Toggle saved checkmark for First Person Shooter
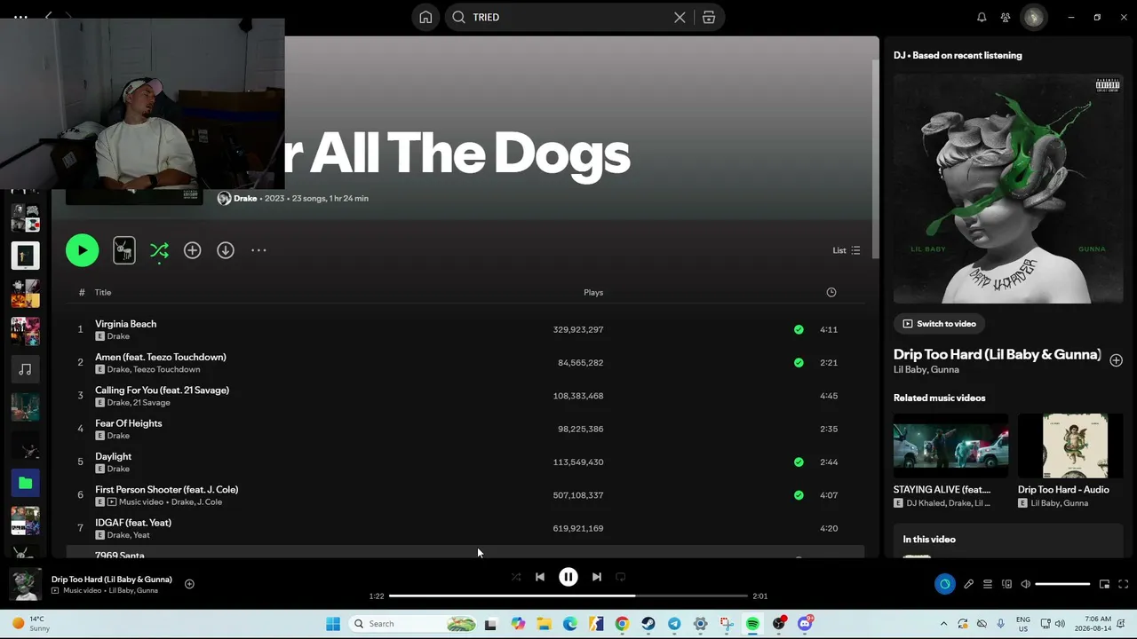1137x639 pixels. (x=799, y=495)
